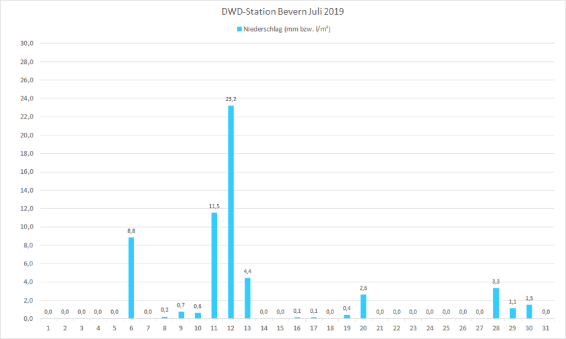Select the 3,3 data label
This screenshot has height=339, width=566.
tap(496, 282)
